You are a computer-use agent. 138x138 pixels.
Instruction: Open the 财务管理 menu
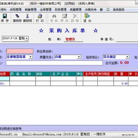click(x=61, y=10)
